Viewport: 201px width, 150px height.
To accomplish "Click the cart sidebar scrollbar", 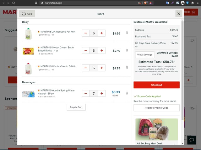I will click(x=182, y=70).
